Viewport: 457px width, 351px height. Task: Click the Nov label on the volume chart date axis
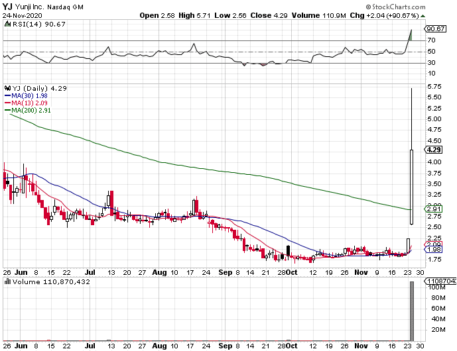tap(361, 346)
